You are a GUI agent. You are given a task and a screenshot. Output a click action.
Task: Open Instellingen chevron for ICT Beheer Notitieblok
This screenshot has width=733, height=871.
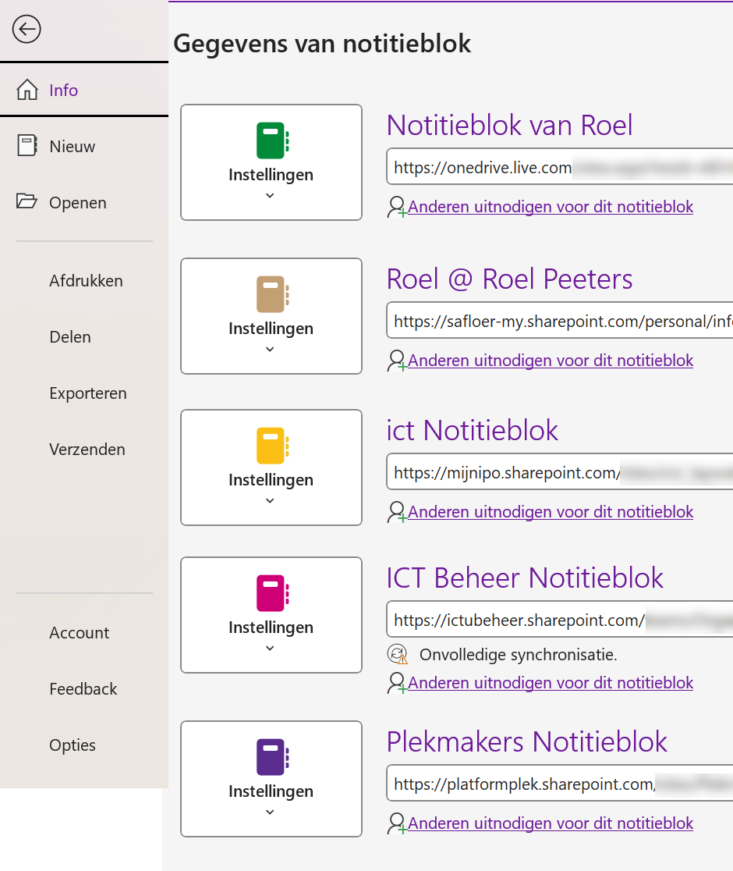point(270,649)
